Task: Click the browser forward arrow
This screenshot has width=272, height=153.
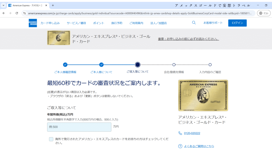Action: [x=10, y=13]
